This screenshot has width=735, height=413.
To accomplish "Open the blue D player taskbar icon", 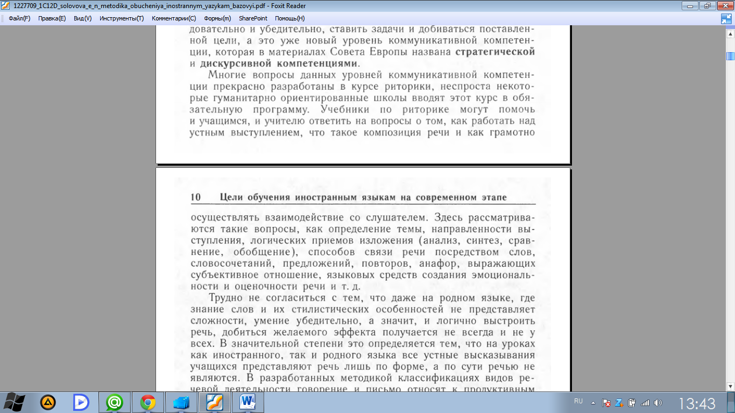I will coord(81,402).
